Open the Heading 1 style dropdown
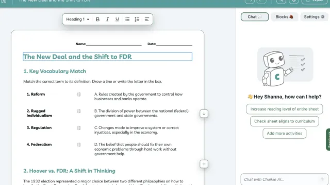 click(x=78, y=20)
